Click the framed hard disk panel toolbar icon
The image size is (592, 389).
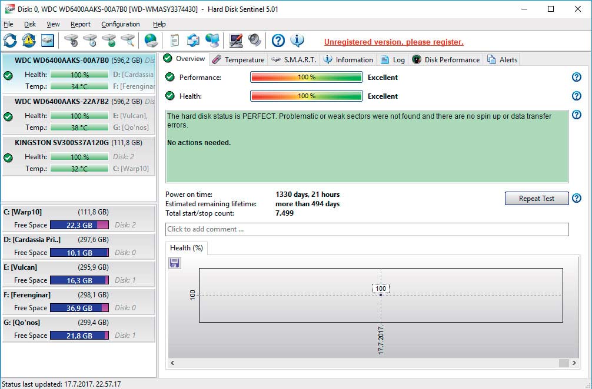click(48, 41)
